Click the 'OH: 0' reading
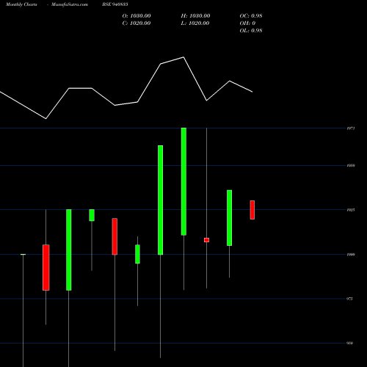The image size is (367, 367). (x=247, y=23)
